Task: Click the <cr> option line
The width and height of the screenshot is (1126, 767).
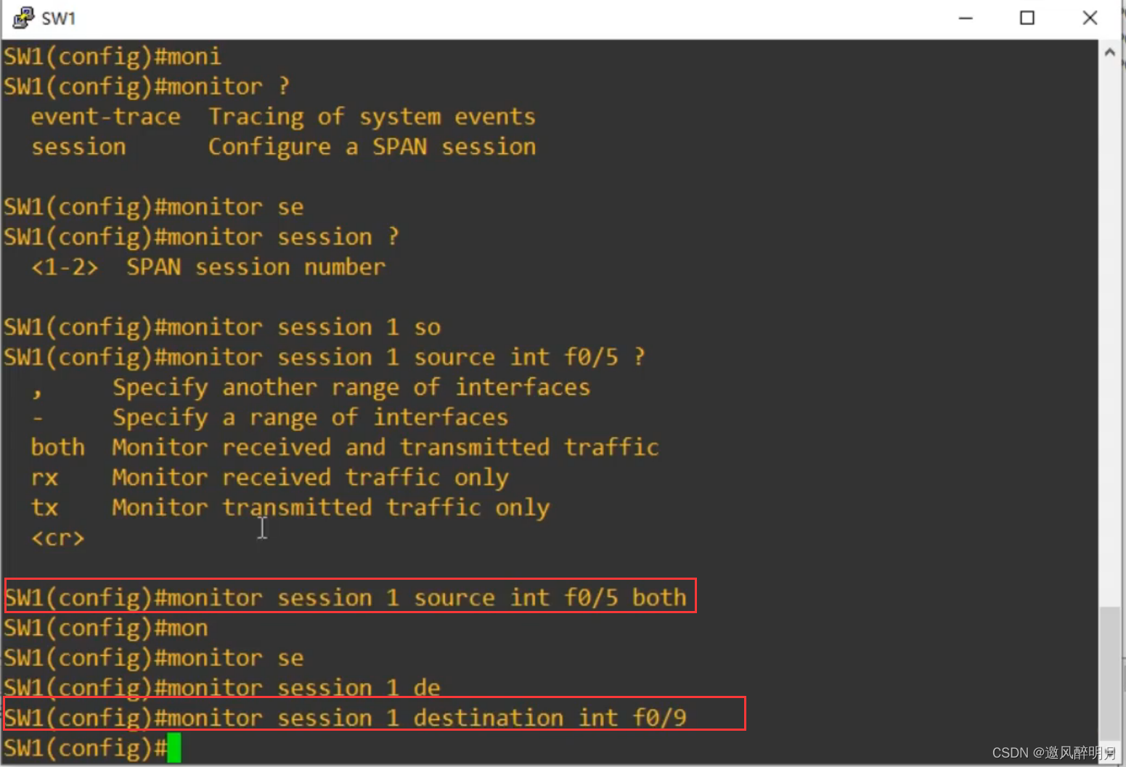Action: point(58,538)
